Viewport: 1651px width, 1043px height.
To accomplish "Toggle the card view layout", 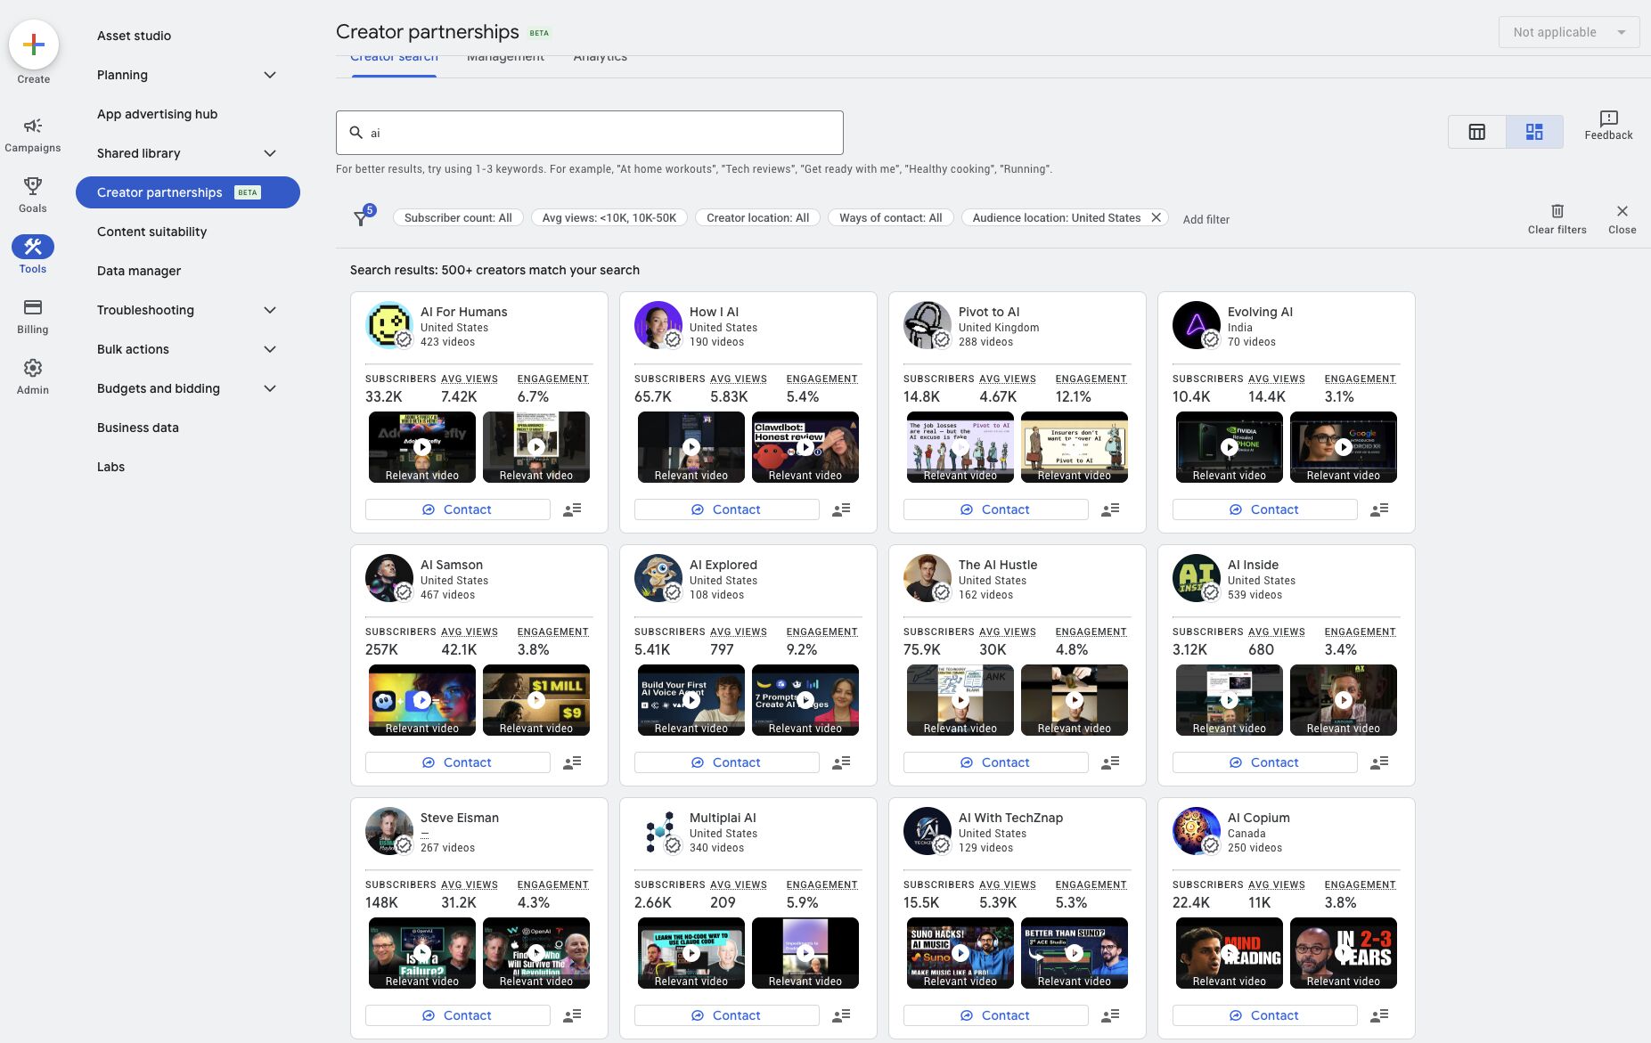I will [1534, 131].
